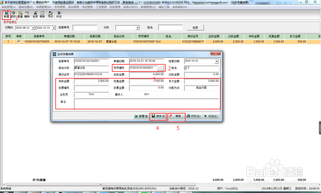
Task: Click cell CW2016120700005 in the grid
Action: pyautogui.click(x=39, y=42)
